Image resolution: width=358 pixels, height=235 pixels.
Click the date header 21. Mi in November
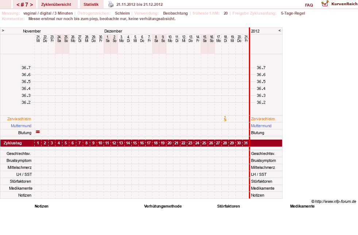click(x=38, y=39)
